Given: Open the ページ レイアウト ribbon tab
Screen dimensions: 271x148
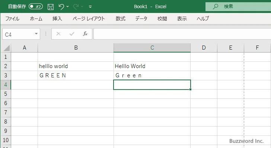Looking at the screenshot, I should pos(89,18).
